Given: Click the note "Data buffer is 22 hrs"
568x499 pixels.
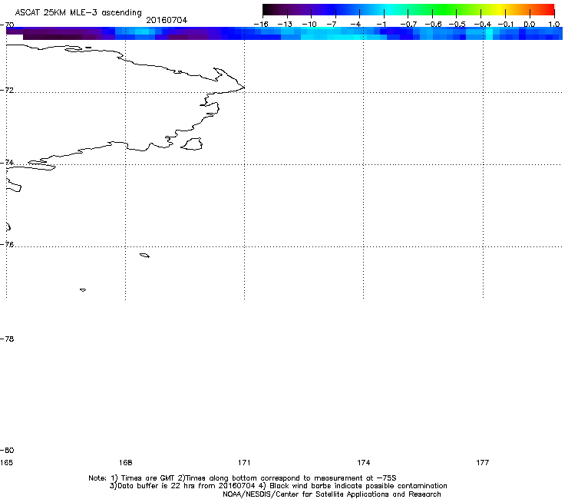Looking at the screenshot, I should coord(157,486).
